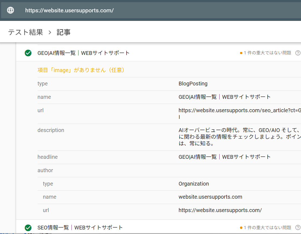Click orange warning dot on GEO|AI情報一覧 row
The height and width of the screenshot is (234, 301).
tap(241, 53)
